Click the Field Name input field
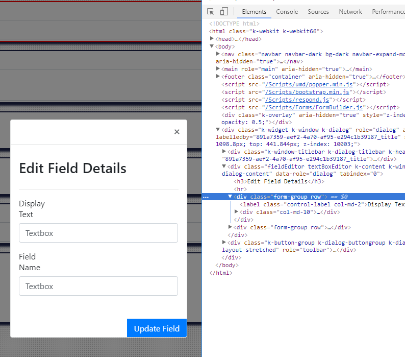The width and height of the screenshot is (405, 357). coord(98,286)
